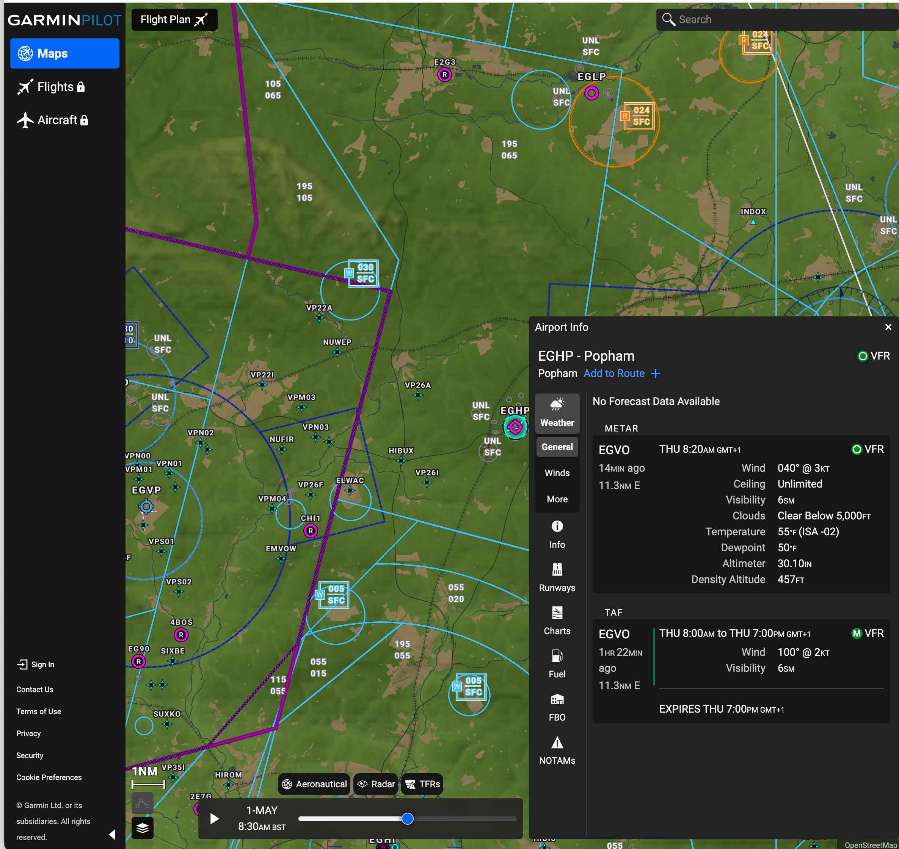The image size is (899, 849).
Task: Open the Fuel tab icon
Action: (557, 665)
